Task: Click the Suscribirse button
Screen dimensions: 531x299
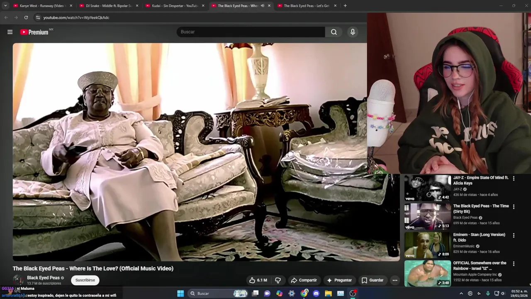Action: (85, 280)
